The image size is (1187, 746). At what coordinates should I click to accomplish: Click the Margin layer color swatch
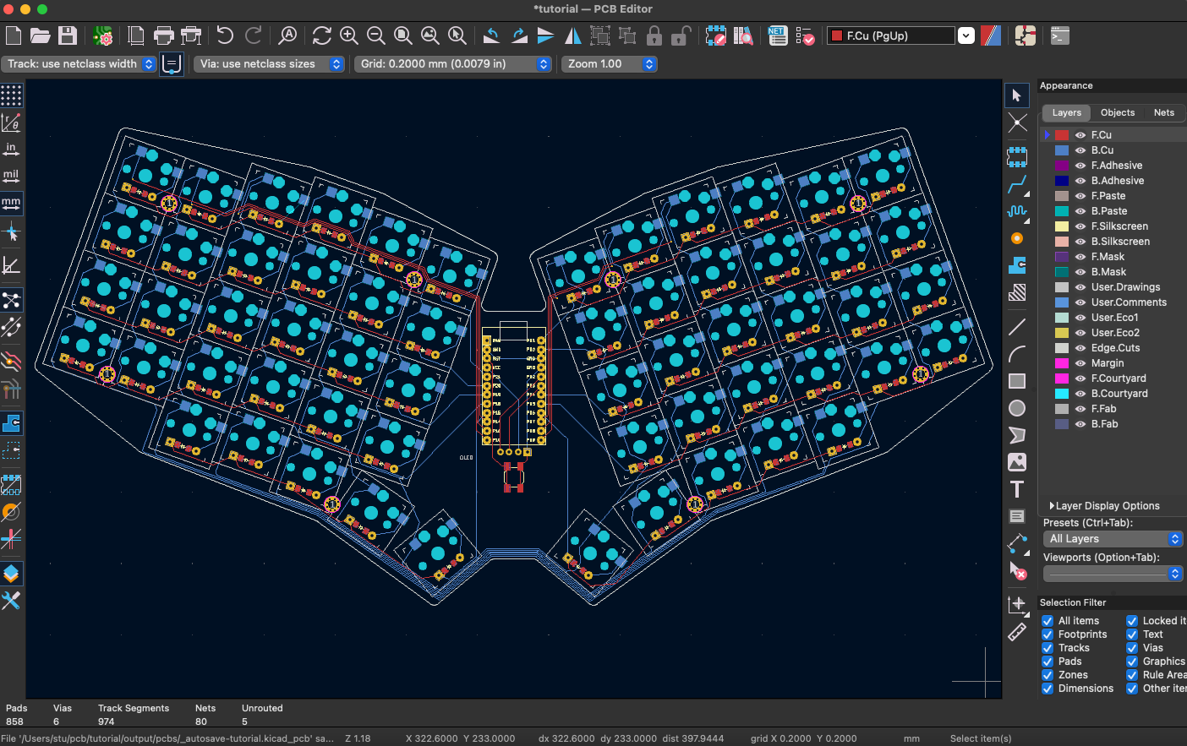click(x=1062, y=363)
